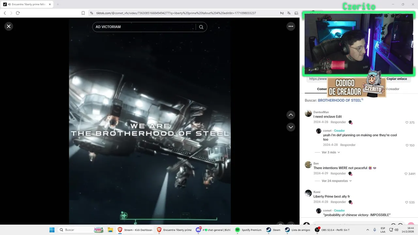This screenshot has width=418, height=235.
Task: Open the video more options menu
Action: [291, 26]
